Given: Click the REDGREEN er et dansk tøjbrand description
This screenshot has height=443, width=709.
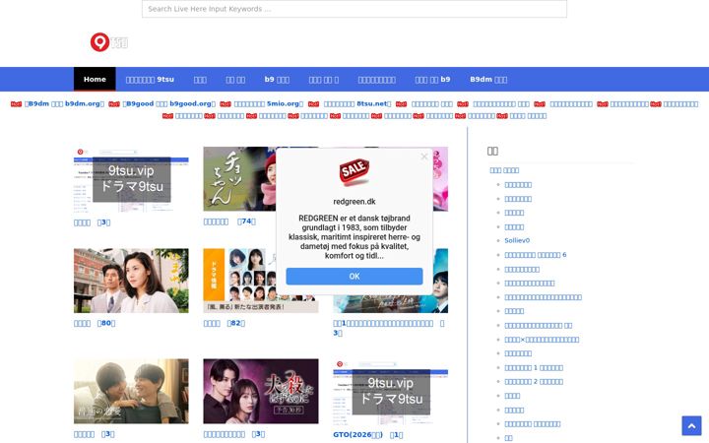Looking at the screenshot, I should pyautogui.click(x=354, y=237).
